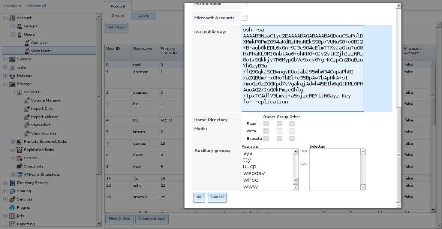Click the View Disks icon

click(27, 125)
